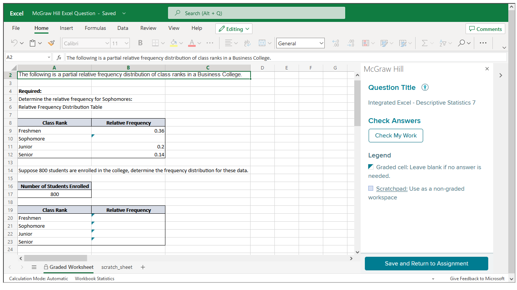
Task: Click the Undo arrow icon
Action: [x=14, y=43]
